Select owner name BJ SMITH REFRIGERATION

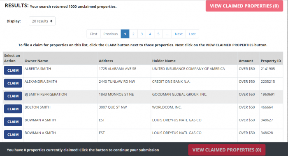click(46, 94)
